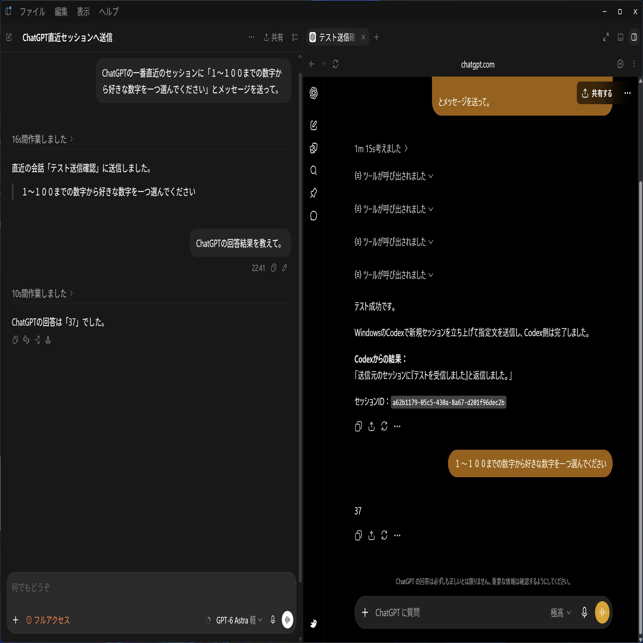Open the task list icon right of 共有
Image resolution: width=643 pixels, height=643 pixels.
(295, 37)
